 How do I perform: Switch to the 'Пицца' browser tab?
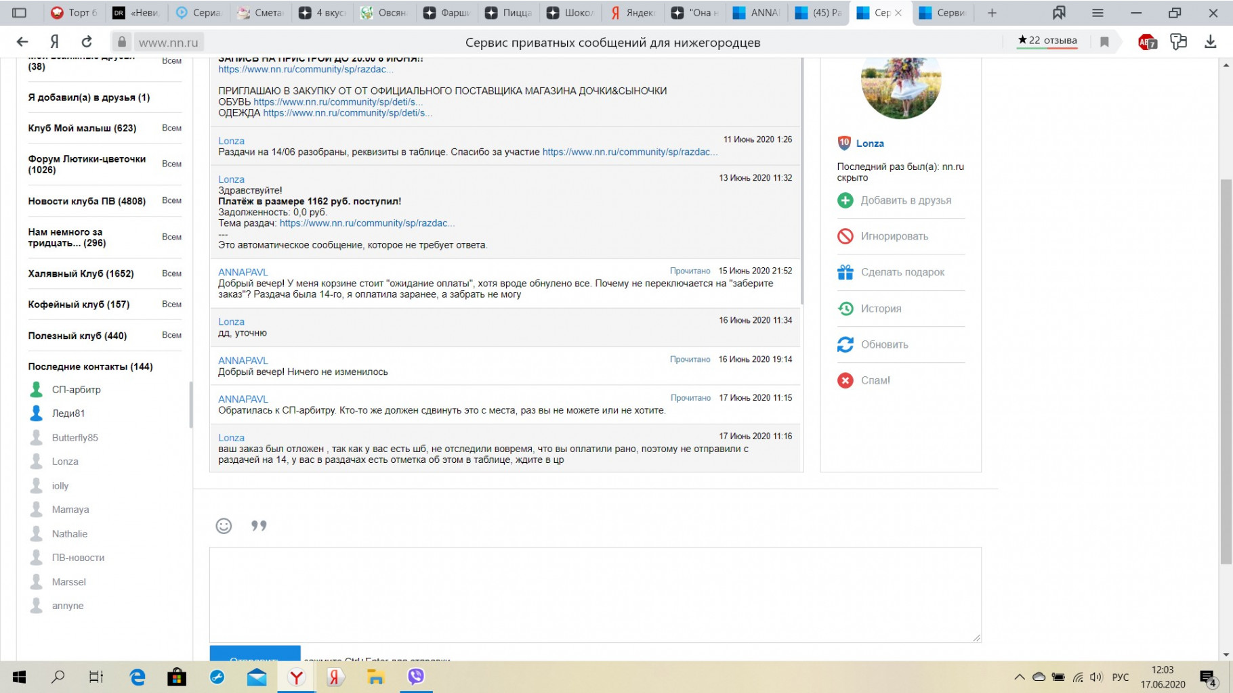point(509,13)
